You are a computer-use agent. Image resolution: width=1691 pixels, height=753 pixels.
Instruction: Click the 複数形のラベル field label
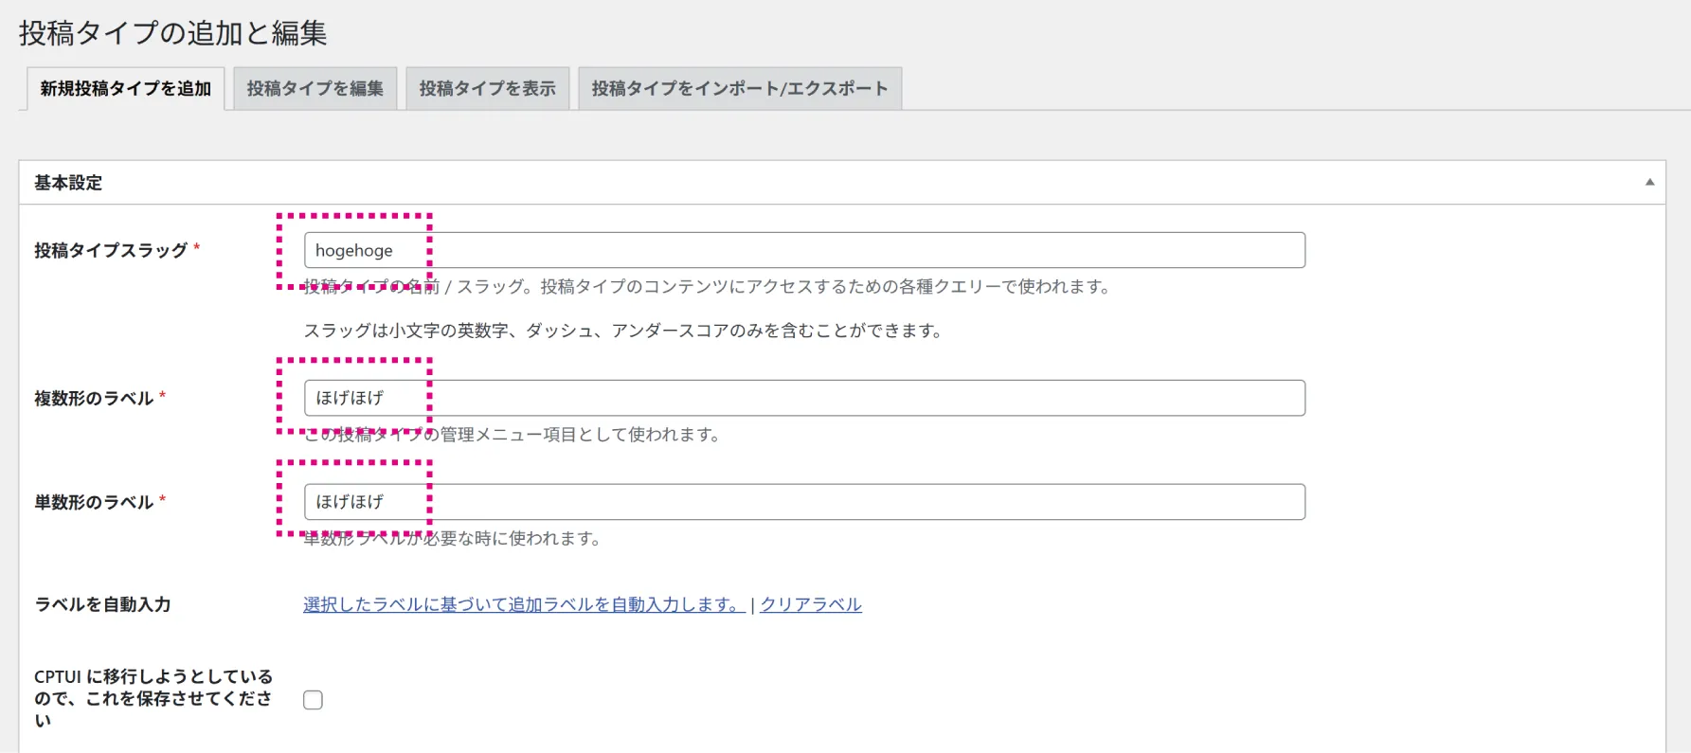(94, 398)
